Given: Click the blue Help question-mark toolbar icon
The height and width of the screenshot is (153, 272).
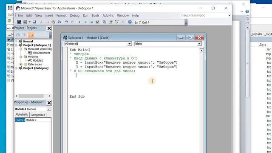Looking at the screenshot, I should (130, 22).
